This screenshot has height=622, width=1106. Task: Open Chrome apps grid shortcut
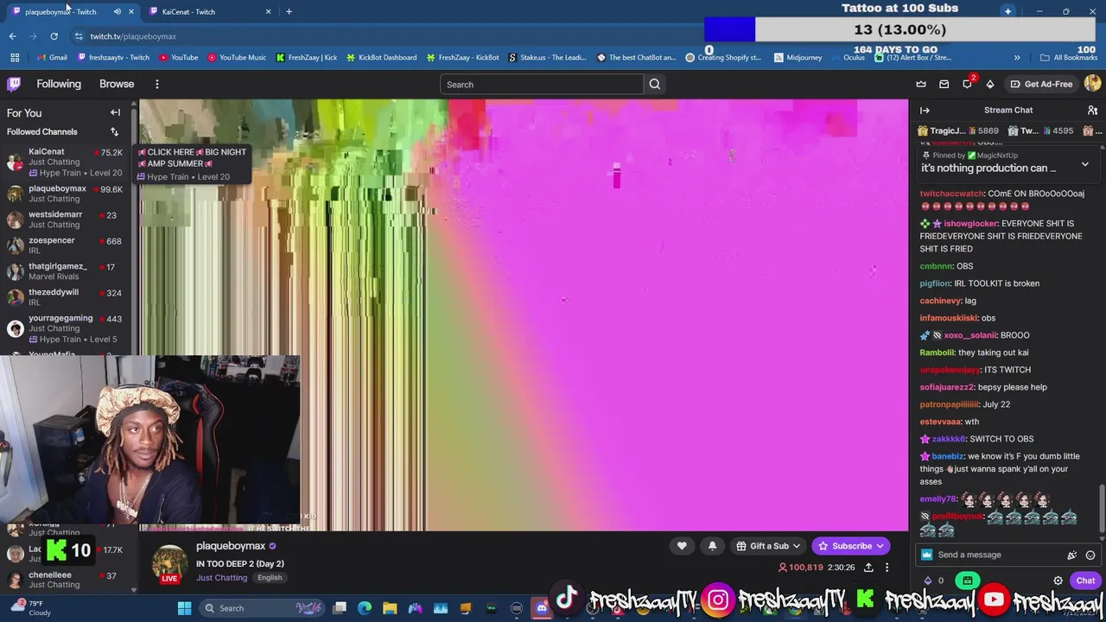tap(15, 57)
